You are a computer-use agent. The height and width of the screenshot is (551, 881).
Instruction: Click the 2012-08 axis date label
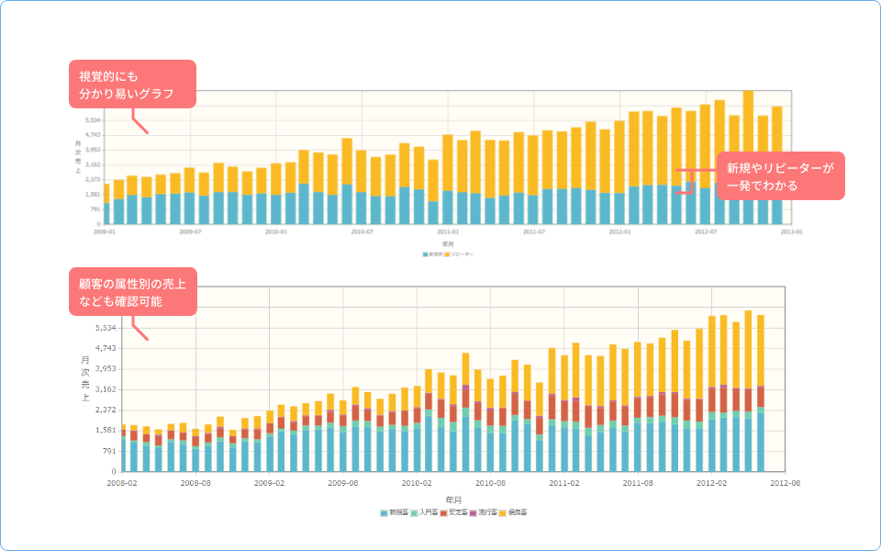(785, 483)
